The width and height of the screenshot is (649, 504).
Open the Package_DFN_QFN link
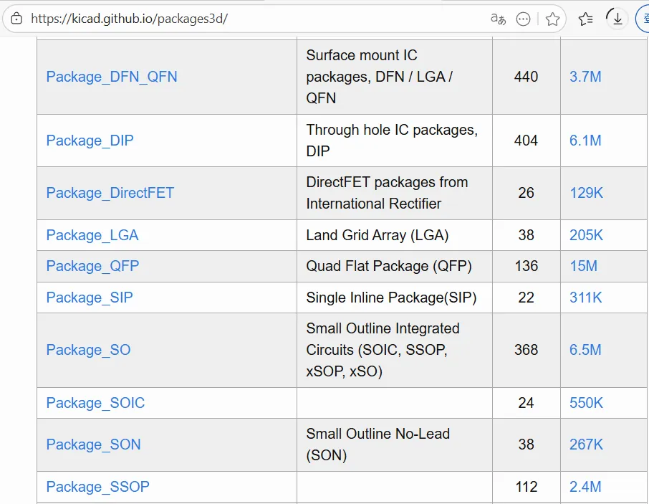[x=112, y=77]
